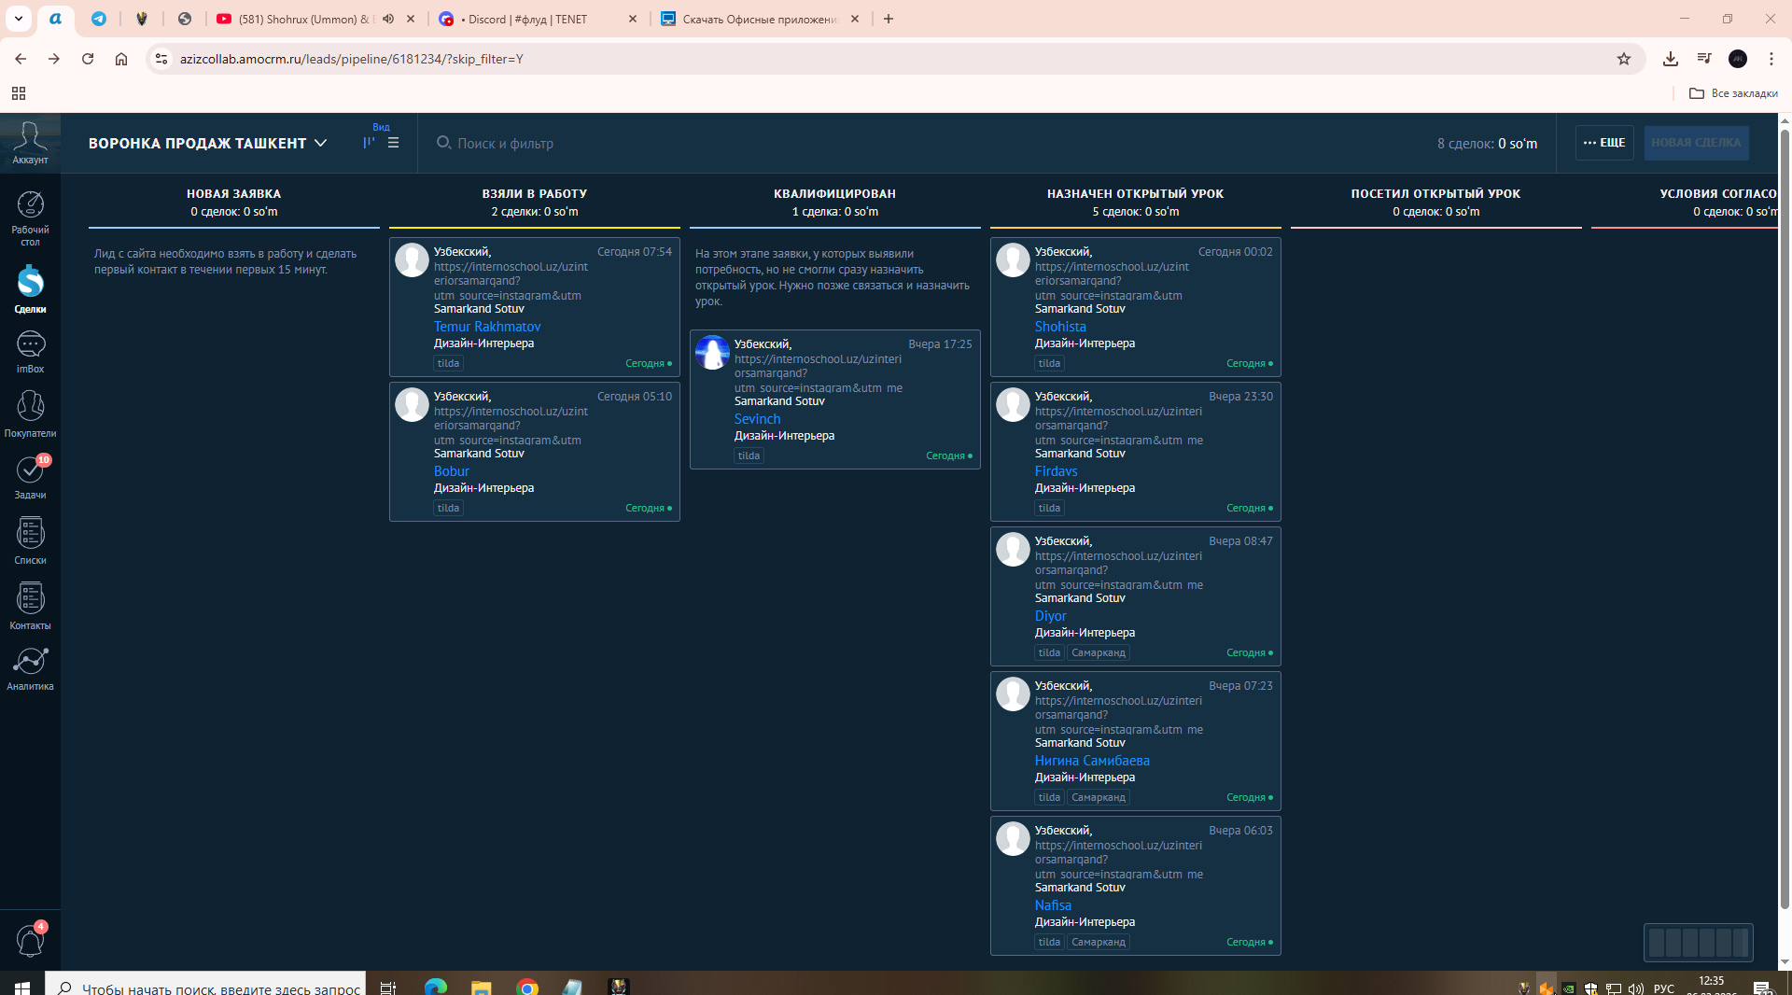Bookmark this page with the star
Image resolution: width=1792 pixels, height=995 pixels.
pos(1624,59)
